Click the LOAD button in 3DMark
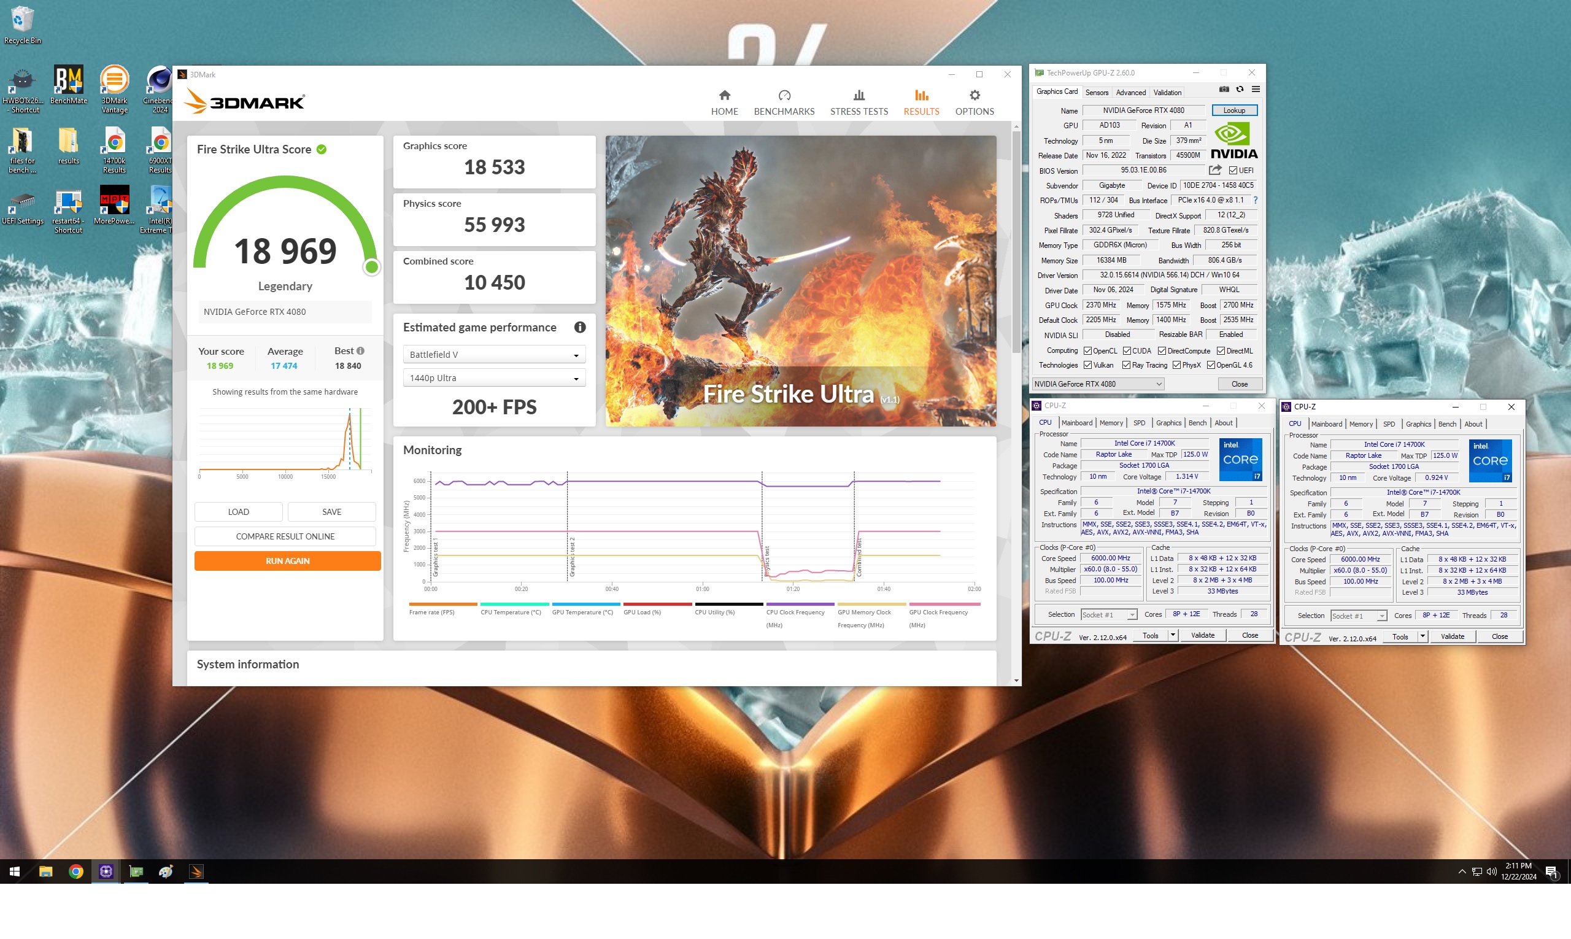 (239, 512)
